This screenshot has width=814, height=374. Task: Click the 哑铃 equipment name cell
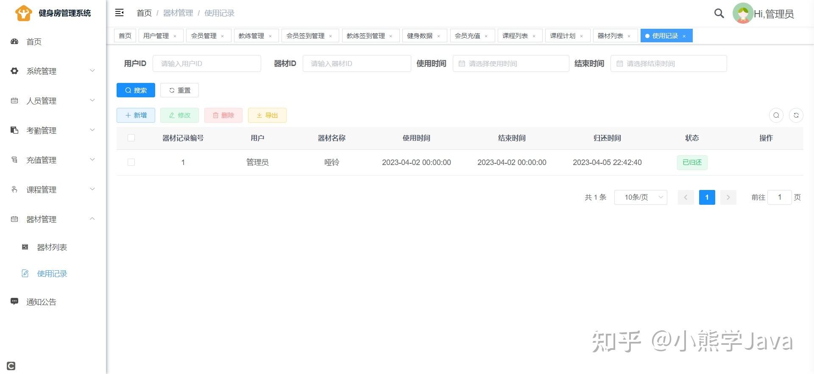(x=332, y=162)
